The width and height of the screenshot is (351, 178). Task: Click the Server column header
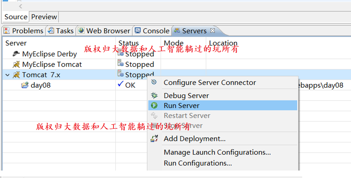[x=16, y=43]
